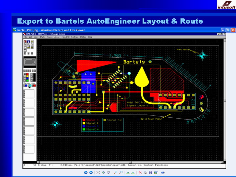Delete the image with the red X icon
Image resolution: width=236 pixels, height=177 pixels.
click(140, 172)
